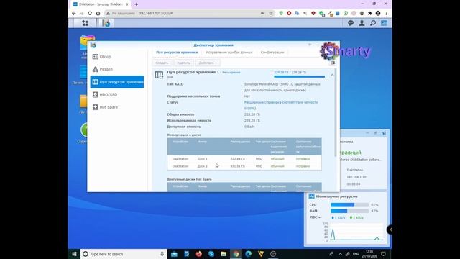Open Chrome three-dot menu
Image resolution: width=460 pixels, height=259 pixels.
pos(386,13)
